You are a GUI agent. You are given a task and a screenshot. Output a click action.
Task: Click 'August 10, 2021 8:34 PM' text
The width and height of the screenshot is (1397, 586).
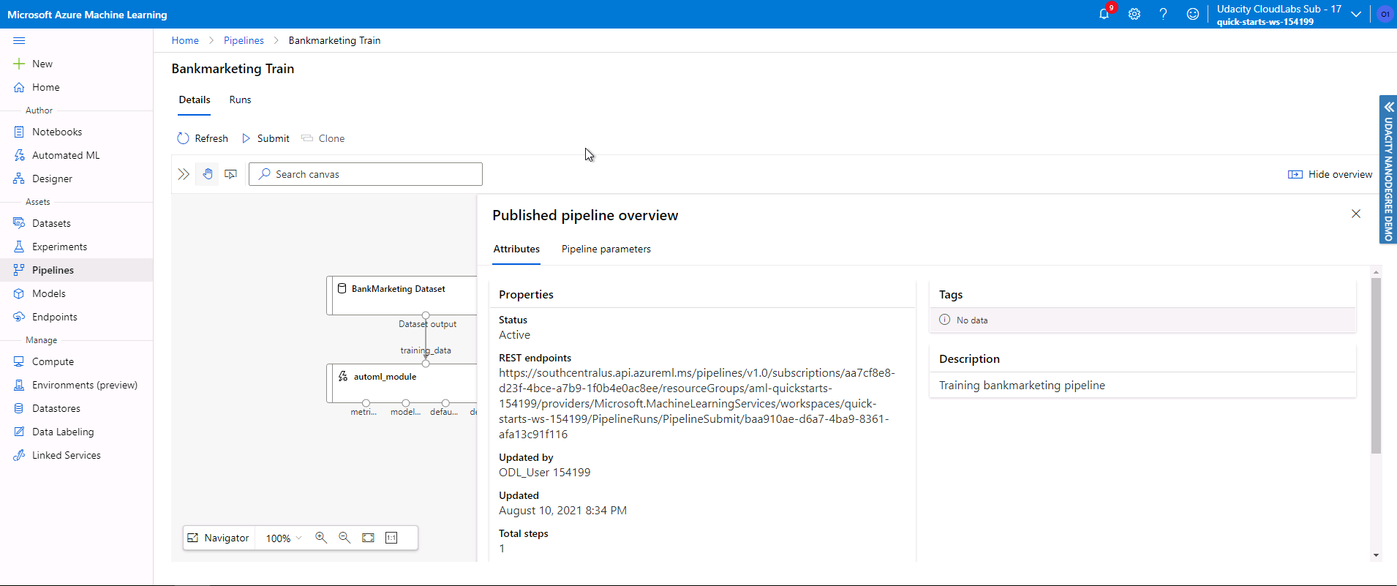(x=562, y=511)
